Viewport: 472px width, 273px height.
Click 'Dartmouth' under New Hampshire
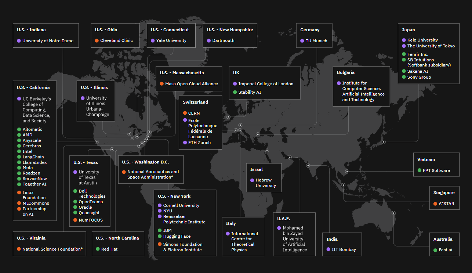pos(223,40)
